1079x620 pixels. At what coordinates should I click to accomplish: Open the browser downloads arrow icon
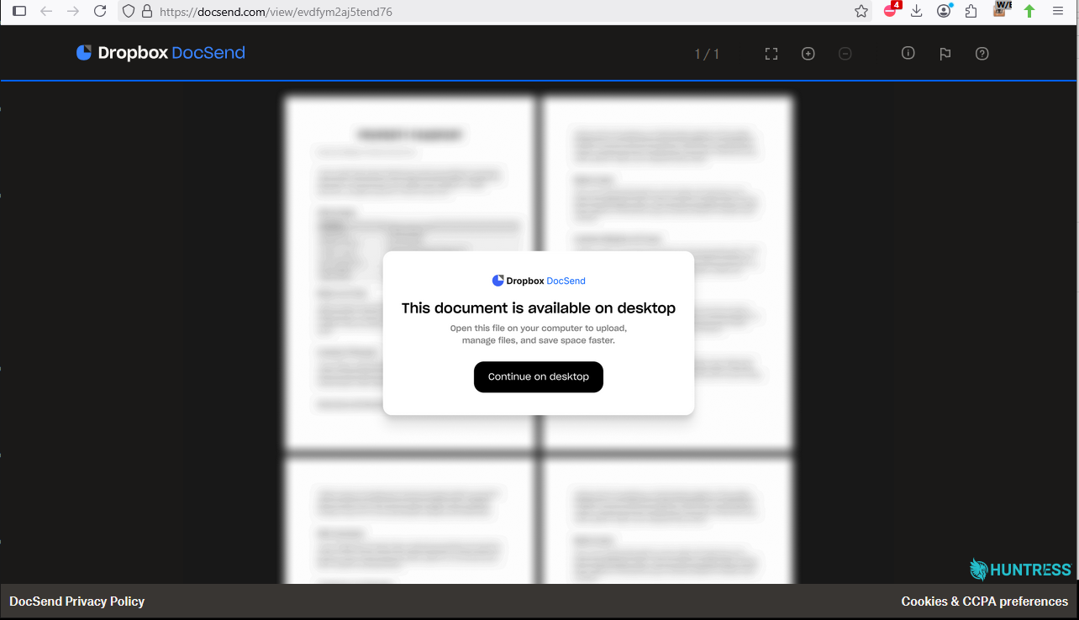917,12
